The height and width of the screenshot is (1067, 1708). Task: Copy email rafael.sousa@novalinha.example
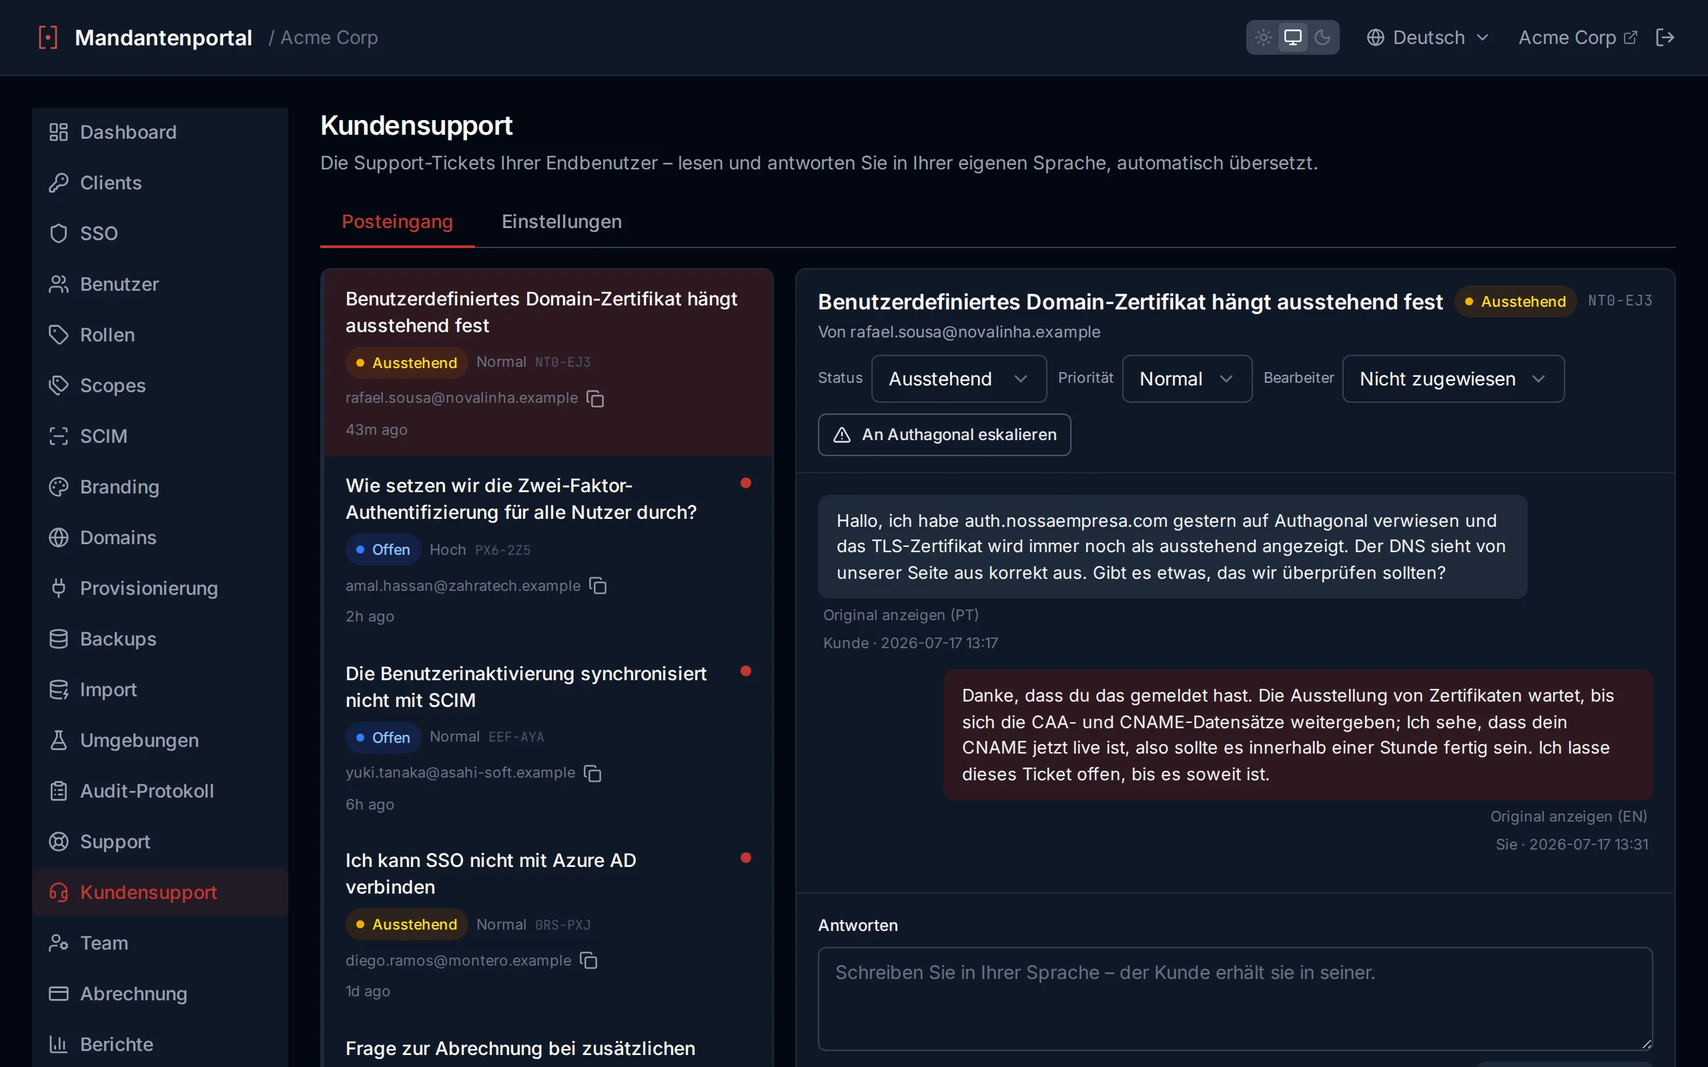coord(596,399)
